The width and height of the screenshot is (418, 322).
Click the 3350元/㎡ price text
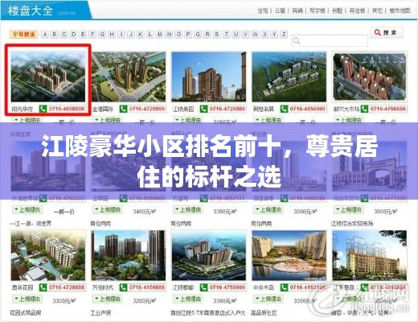coord(305,301)
